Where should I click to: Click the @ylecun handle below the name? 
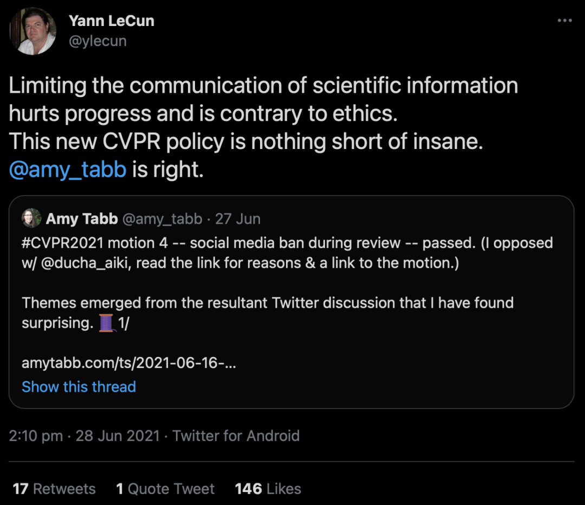[97, 41]
